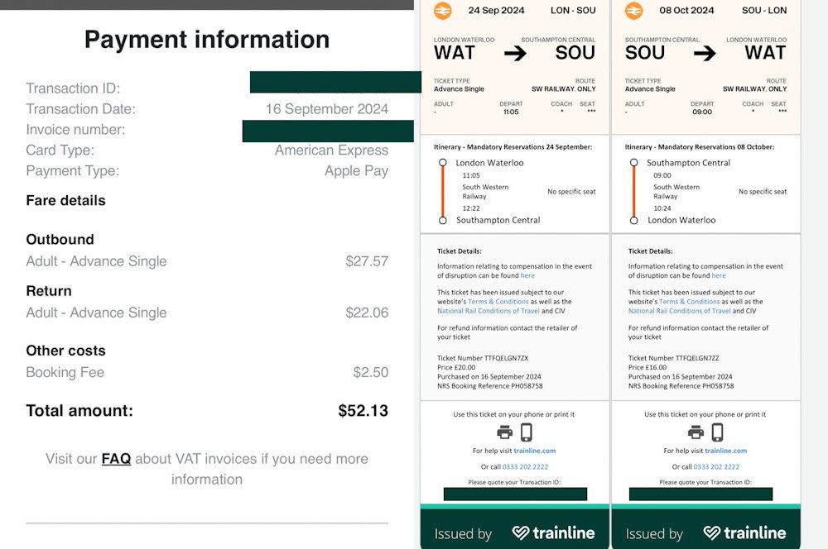This screenshot has width=828, height=549.
Task: Click the National Rail logo on the 24 Sep ticket
Action: click(442, 11)
